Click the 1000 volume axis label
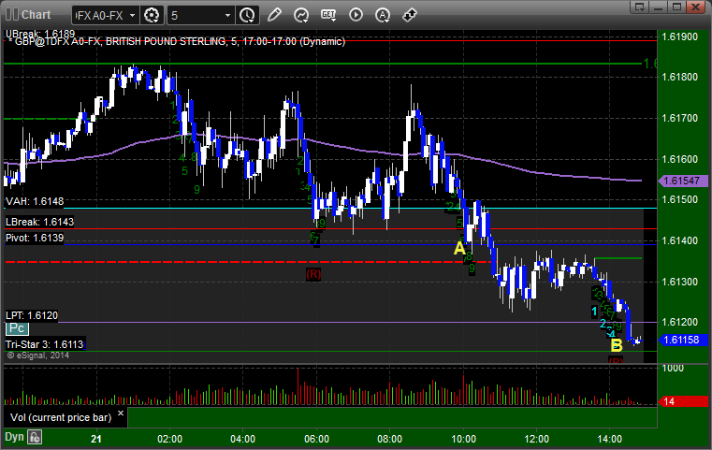This screenshot has width=712, height=450. point(673,368)
